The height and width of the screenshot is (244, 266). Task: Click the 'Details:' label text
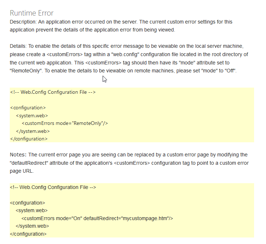point(18,46)
